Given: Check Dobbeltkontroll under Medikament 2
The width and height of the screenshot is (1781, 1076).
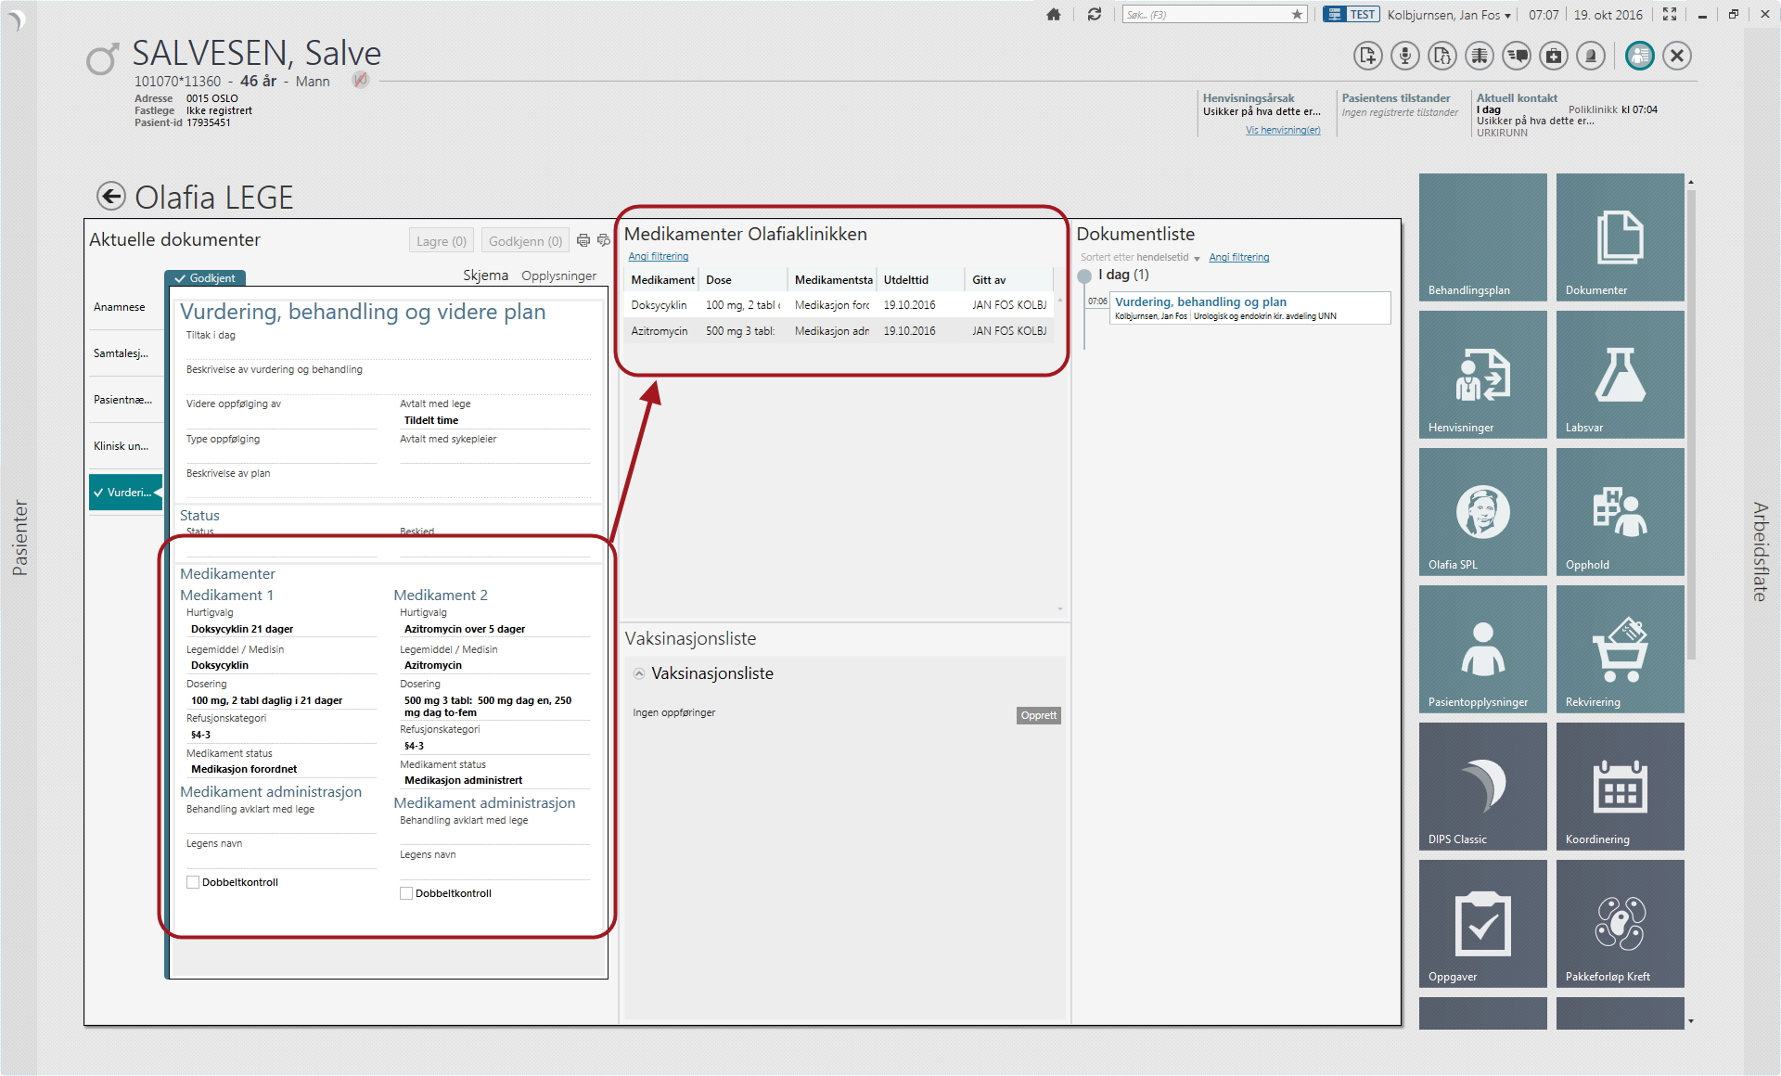Looking at the screenshot, I should [x=406, y=893].
